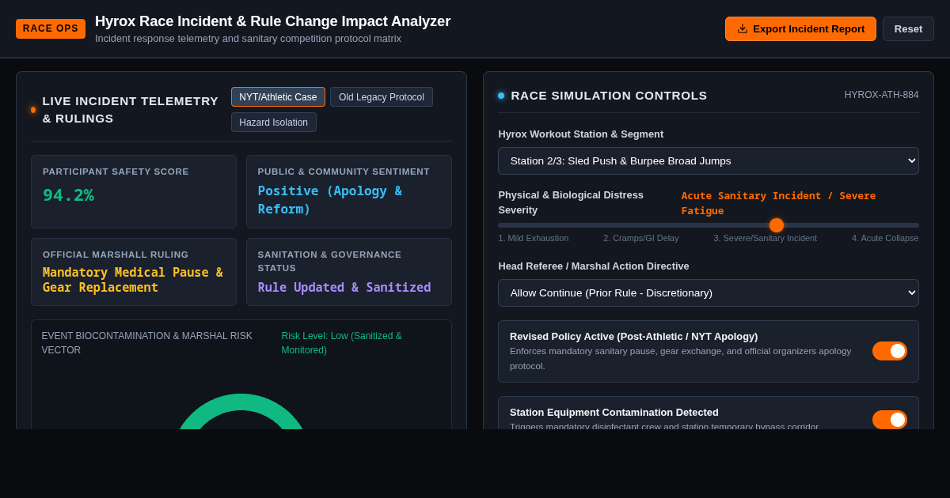
Task: Switch to Old Legacy Protocol preset
Action: (x=382, y=97)
